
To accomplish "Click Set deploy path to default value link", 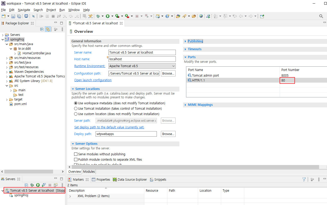I will 109,127.
